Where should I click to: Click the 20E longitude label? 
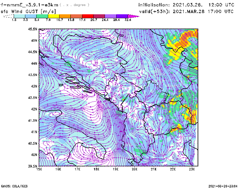point(135,169)
